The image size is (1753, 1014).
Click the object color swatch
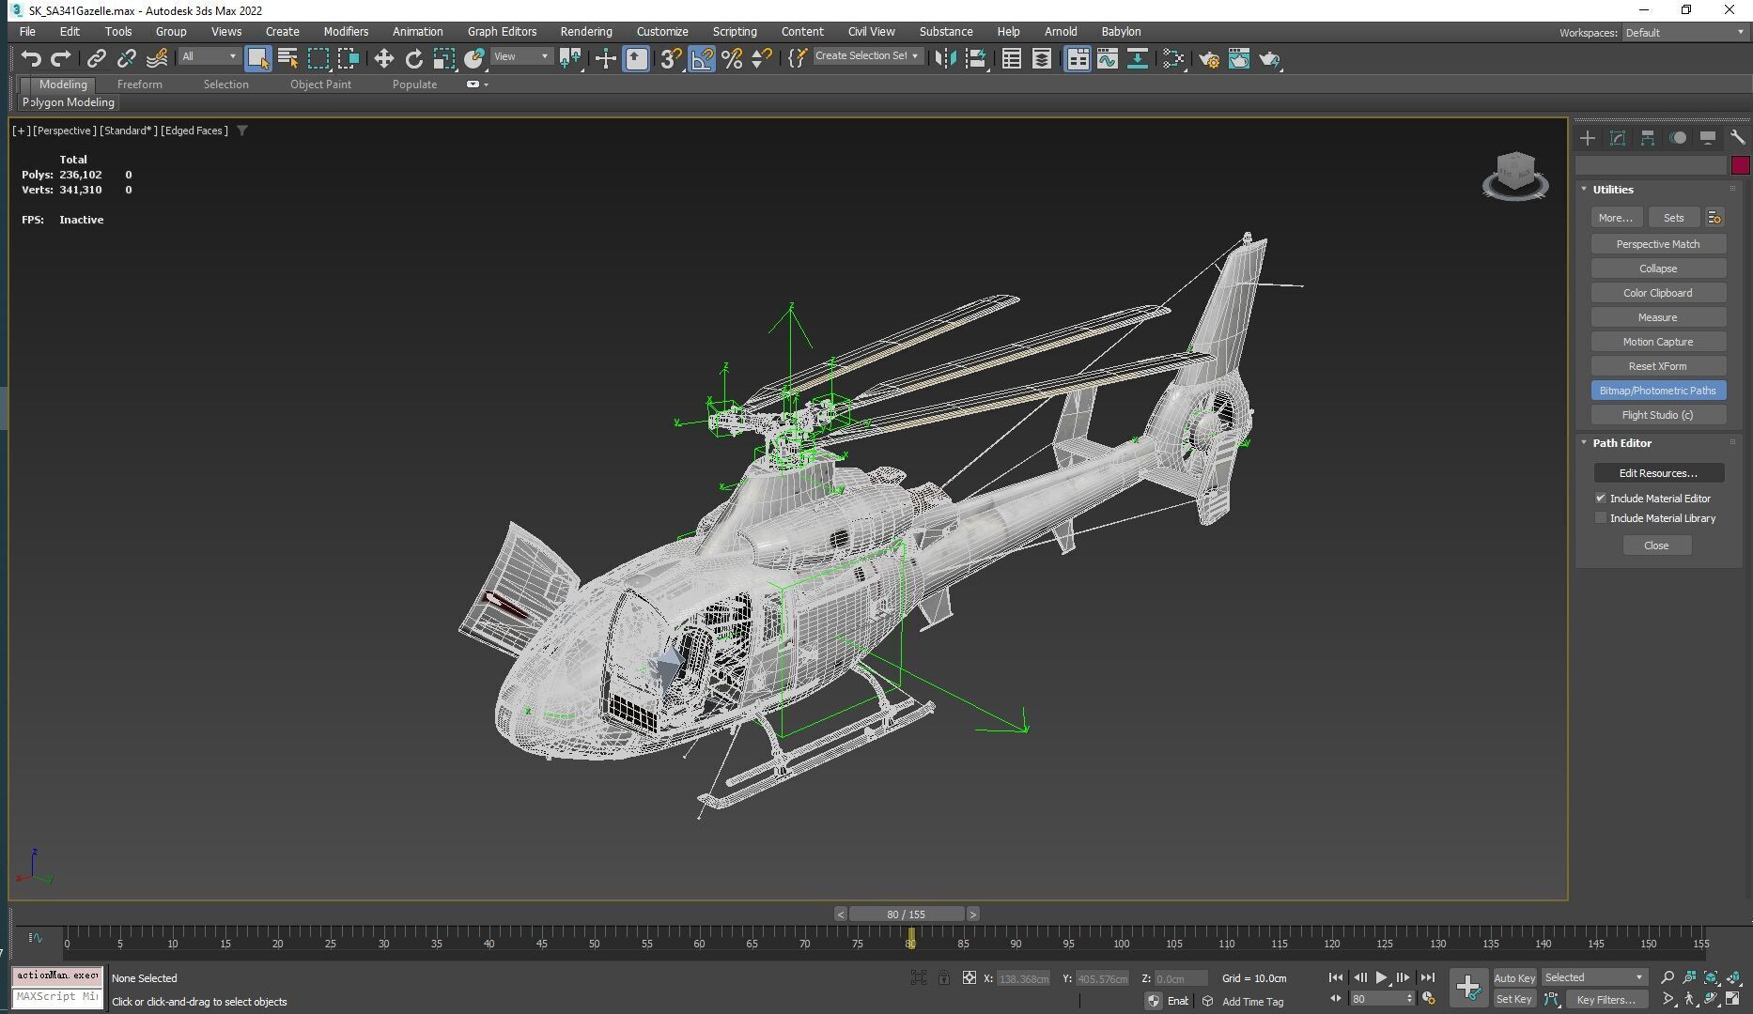1740,165
